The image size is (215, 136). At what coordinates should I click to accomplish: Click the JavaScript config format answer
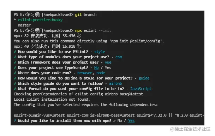click(141, 89)
